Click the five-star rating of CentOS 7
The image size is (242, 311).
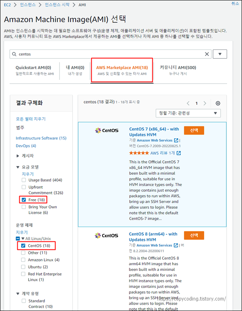(x=139, y=153)
